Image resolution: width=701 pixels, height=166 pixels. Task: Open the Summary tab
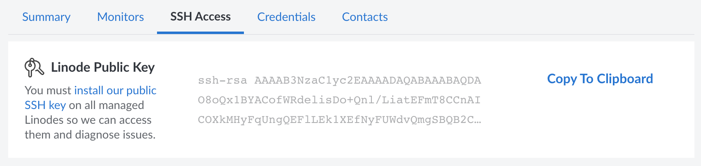click(46, 17)
